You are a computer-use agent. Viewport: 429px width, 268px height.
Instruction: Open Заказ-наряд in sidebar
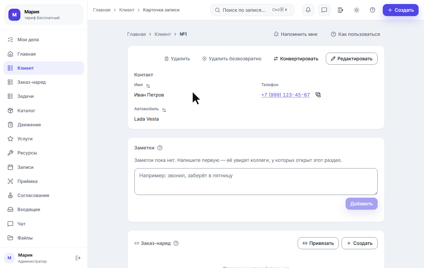tap(44, 82)
